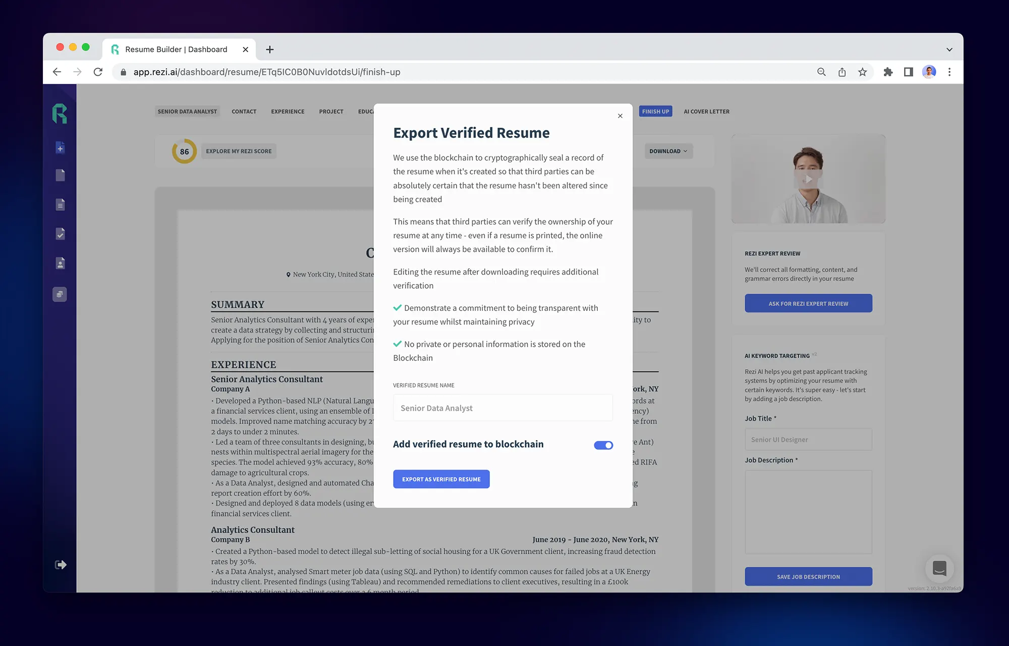Click the share page icon in address bar
1009x646 pixels.
pos(842,72)
